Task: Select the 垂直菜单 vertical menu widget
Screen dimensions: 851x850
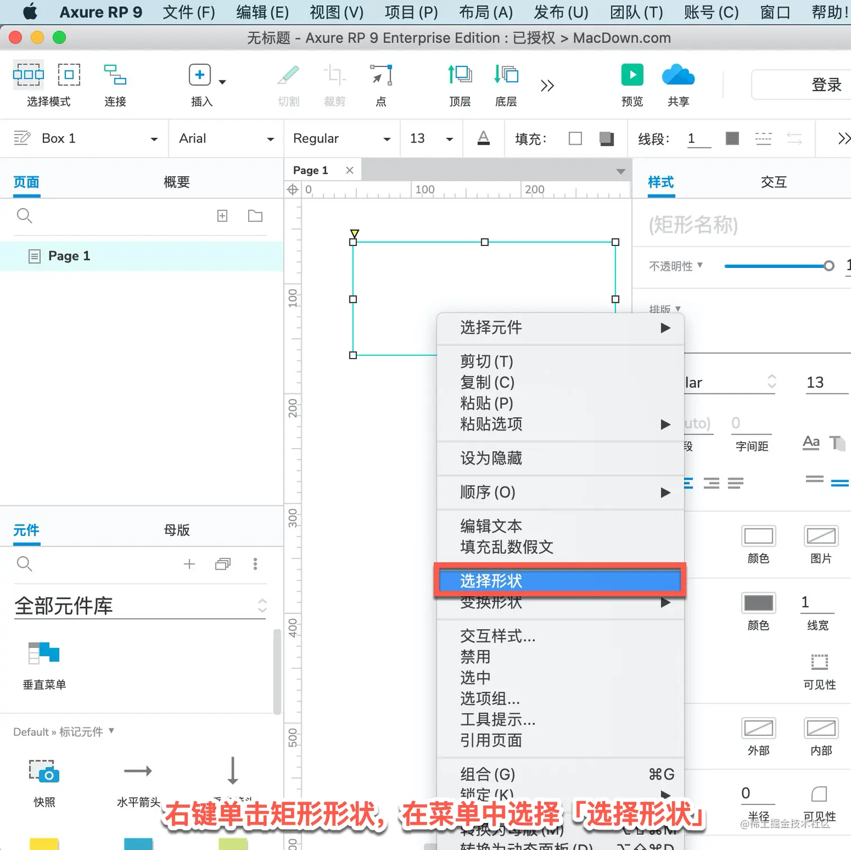Action: [44, 666]
